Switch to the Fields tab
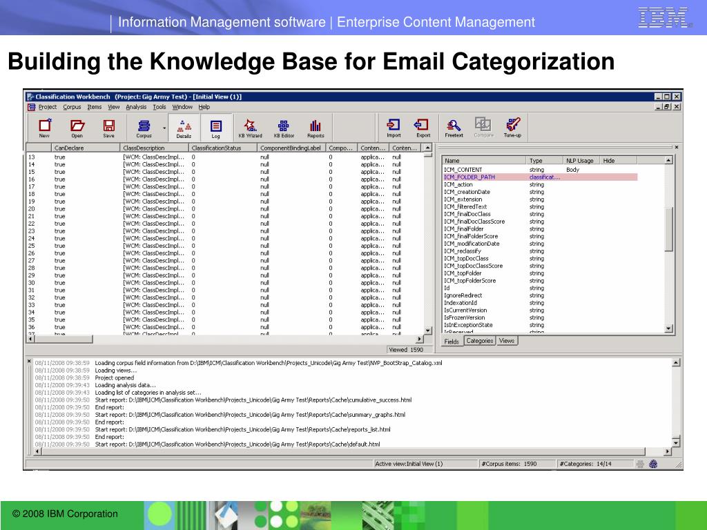 [452, 342]
